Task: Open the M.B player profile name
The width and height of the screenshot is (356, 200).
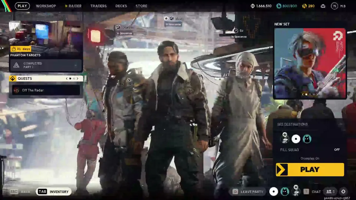Action: 343,6
